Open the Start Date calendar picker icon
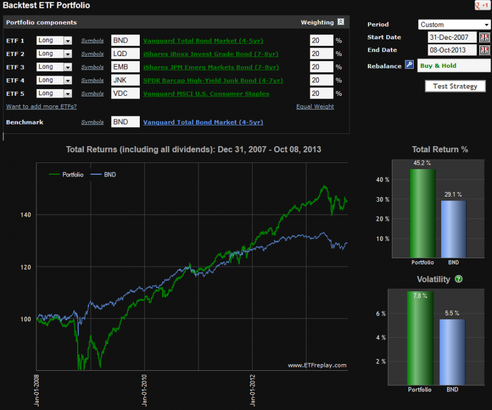The image size is (492, 410). pyautogui.click(x=484, y=37)
